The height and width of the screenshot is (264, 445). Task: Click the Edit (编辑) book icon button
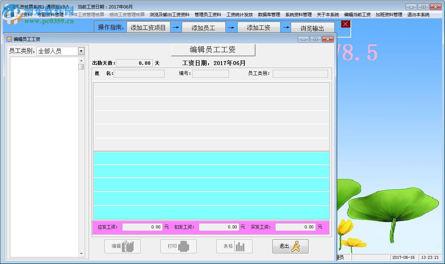click(x=122, y=246)
